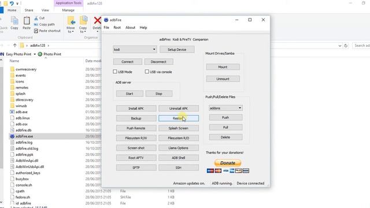Click the Undo icon in Explorer title bar

12,3
